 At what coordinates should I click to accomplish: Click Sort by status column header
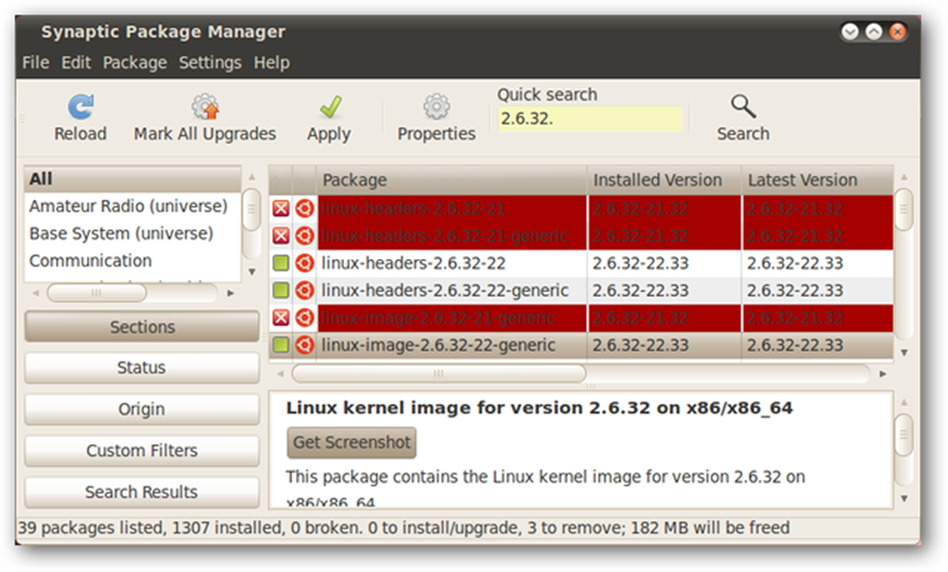[281, 180]
